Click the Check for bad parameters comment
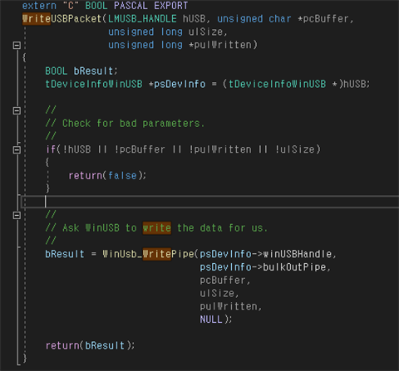The width and height of the screenshot is (399, 371). click(x=125, y=124)
